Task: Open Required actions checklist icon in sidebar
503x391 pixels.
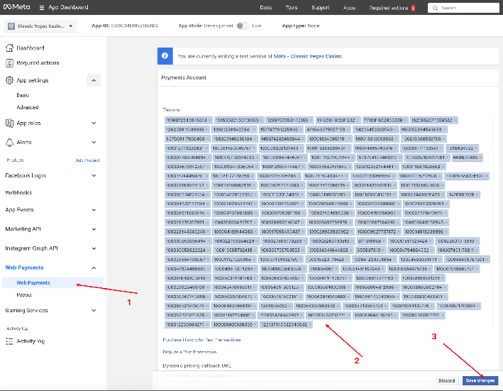Action: click(9, 63)
